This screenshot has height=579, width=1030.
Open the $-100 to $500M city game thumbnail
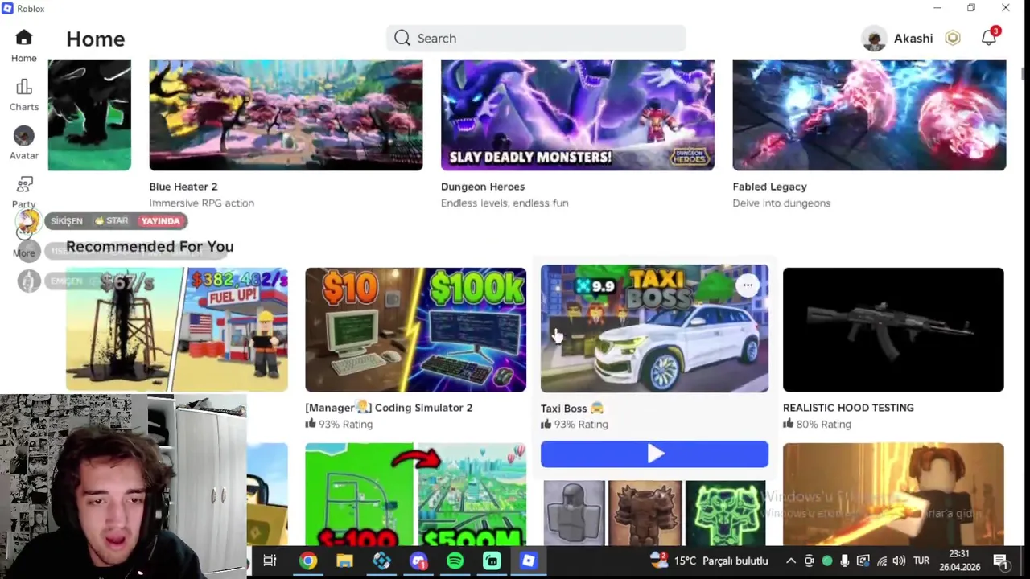tap(415, 494)
